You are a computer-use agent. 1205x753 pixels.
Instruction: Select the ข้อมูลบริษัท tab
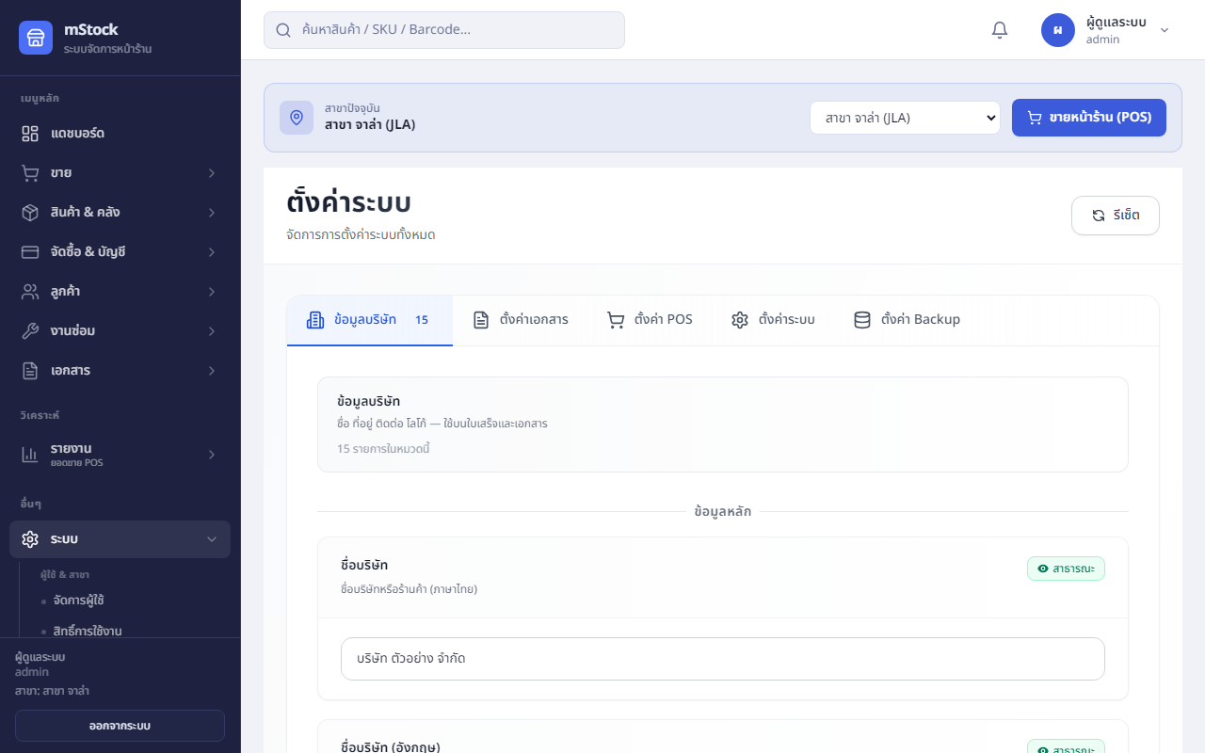click(x=370, y=320)
